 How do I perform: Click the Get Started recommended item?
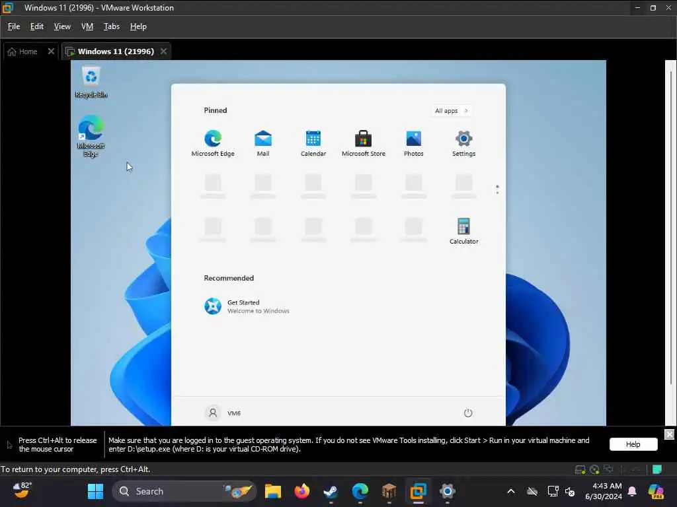pyautogui.click(x=247, y=306)
